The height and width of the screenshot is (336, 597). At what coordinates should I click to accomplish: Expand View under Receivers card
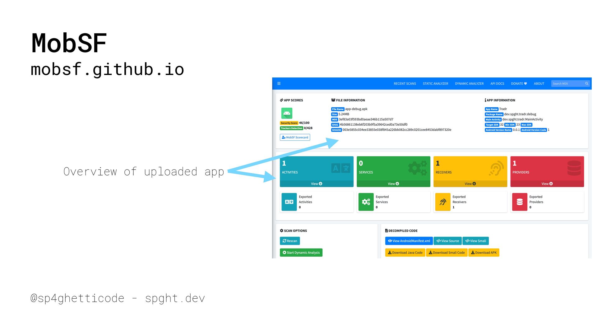point(470,184)
